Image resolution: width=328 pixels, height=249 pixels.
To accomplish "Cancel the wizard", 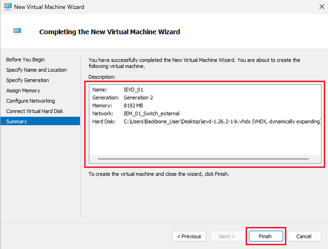I will pyautogui.click(x=304, y=236).
